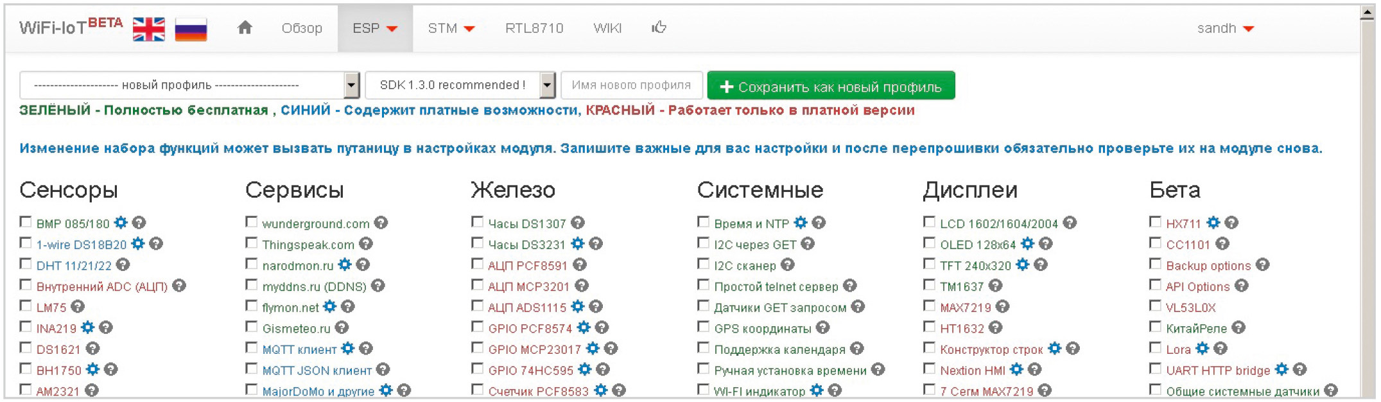This screenshot has height=402, width=1381.
Task: Open the sandh user menu
Action: point(1225,28)
